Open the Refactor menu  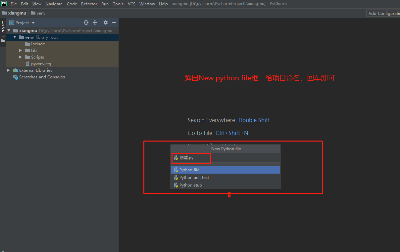pyautogui.click(x=89, y=4)
